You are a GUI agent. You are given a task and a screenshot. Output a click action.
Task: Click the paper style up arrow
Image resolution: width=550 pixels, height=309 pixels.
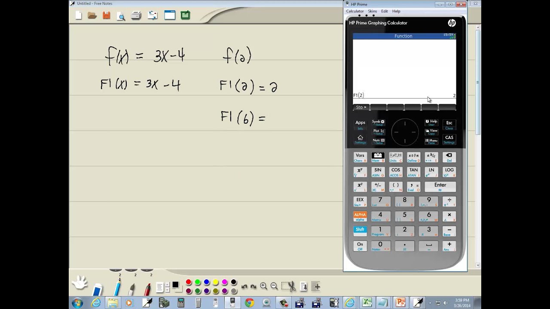pyautogui.click(x=167, y=284)
